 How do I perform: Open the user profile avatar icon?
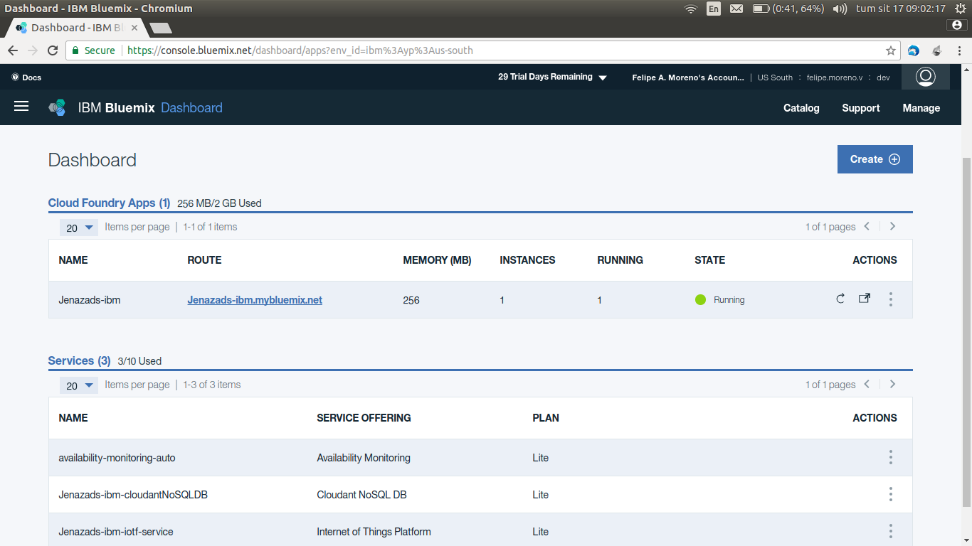[x=925, y=77]
